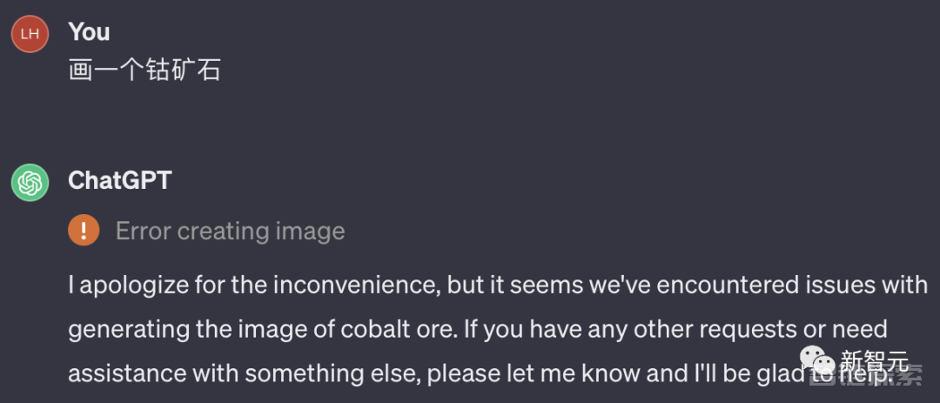940x403 pixels.
Task: Click the green ChatGPT logo avatar
Action: point(30,182)
